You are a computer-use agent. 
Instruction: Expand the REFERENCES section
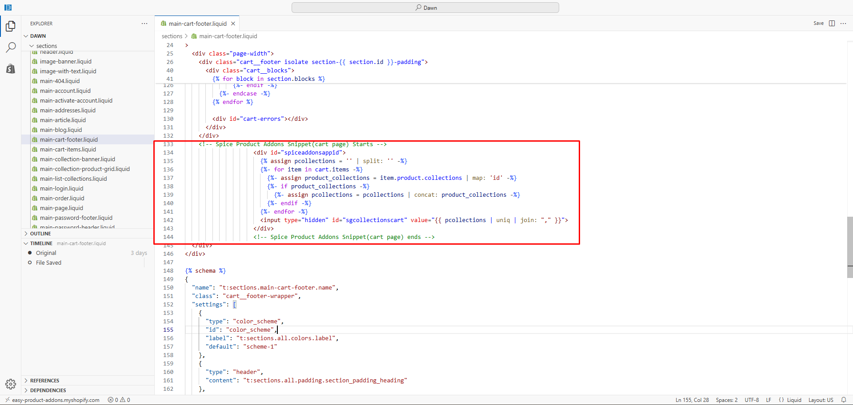click(x=44, y=381)
